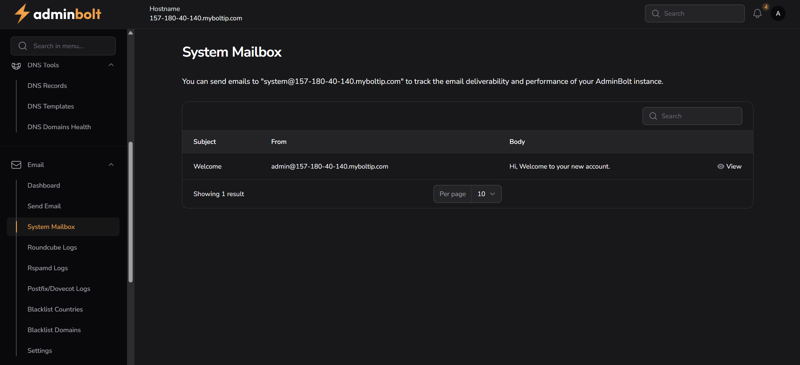Open the user avatar in the top right corner
The width and height of the screenshot is (800, 365).
[778, 13]
